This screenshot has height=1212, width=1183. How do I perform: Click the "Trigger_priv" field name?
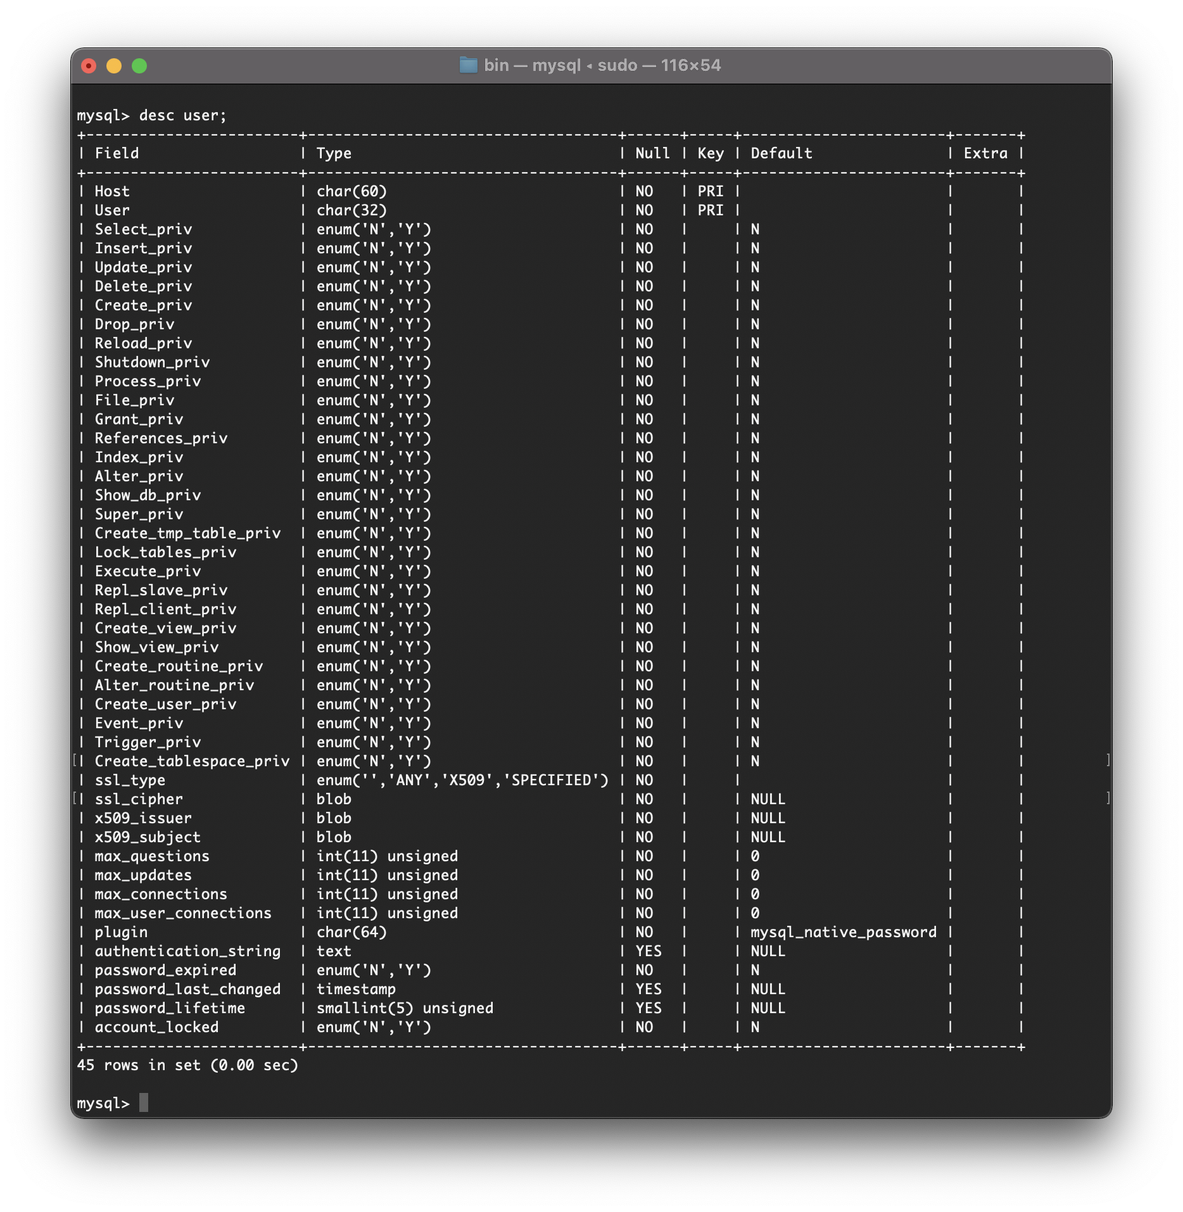click(148, 742)
